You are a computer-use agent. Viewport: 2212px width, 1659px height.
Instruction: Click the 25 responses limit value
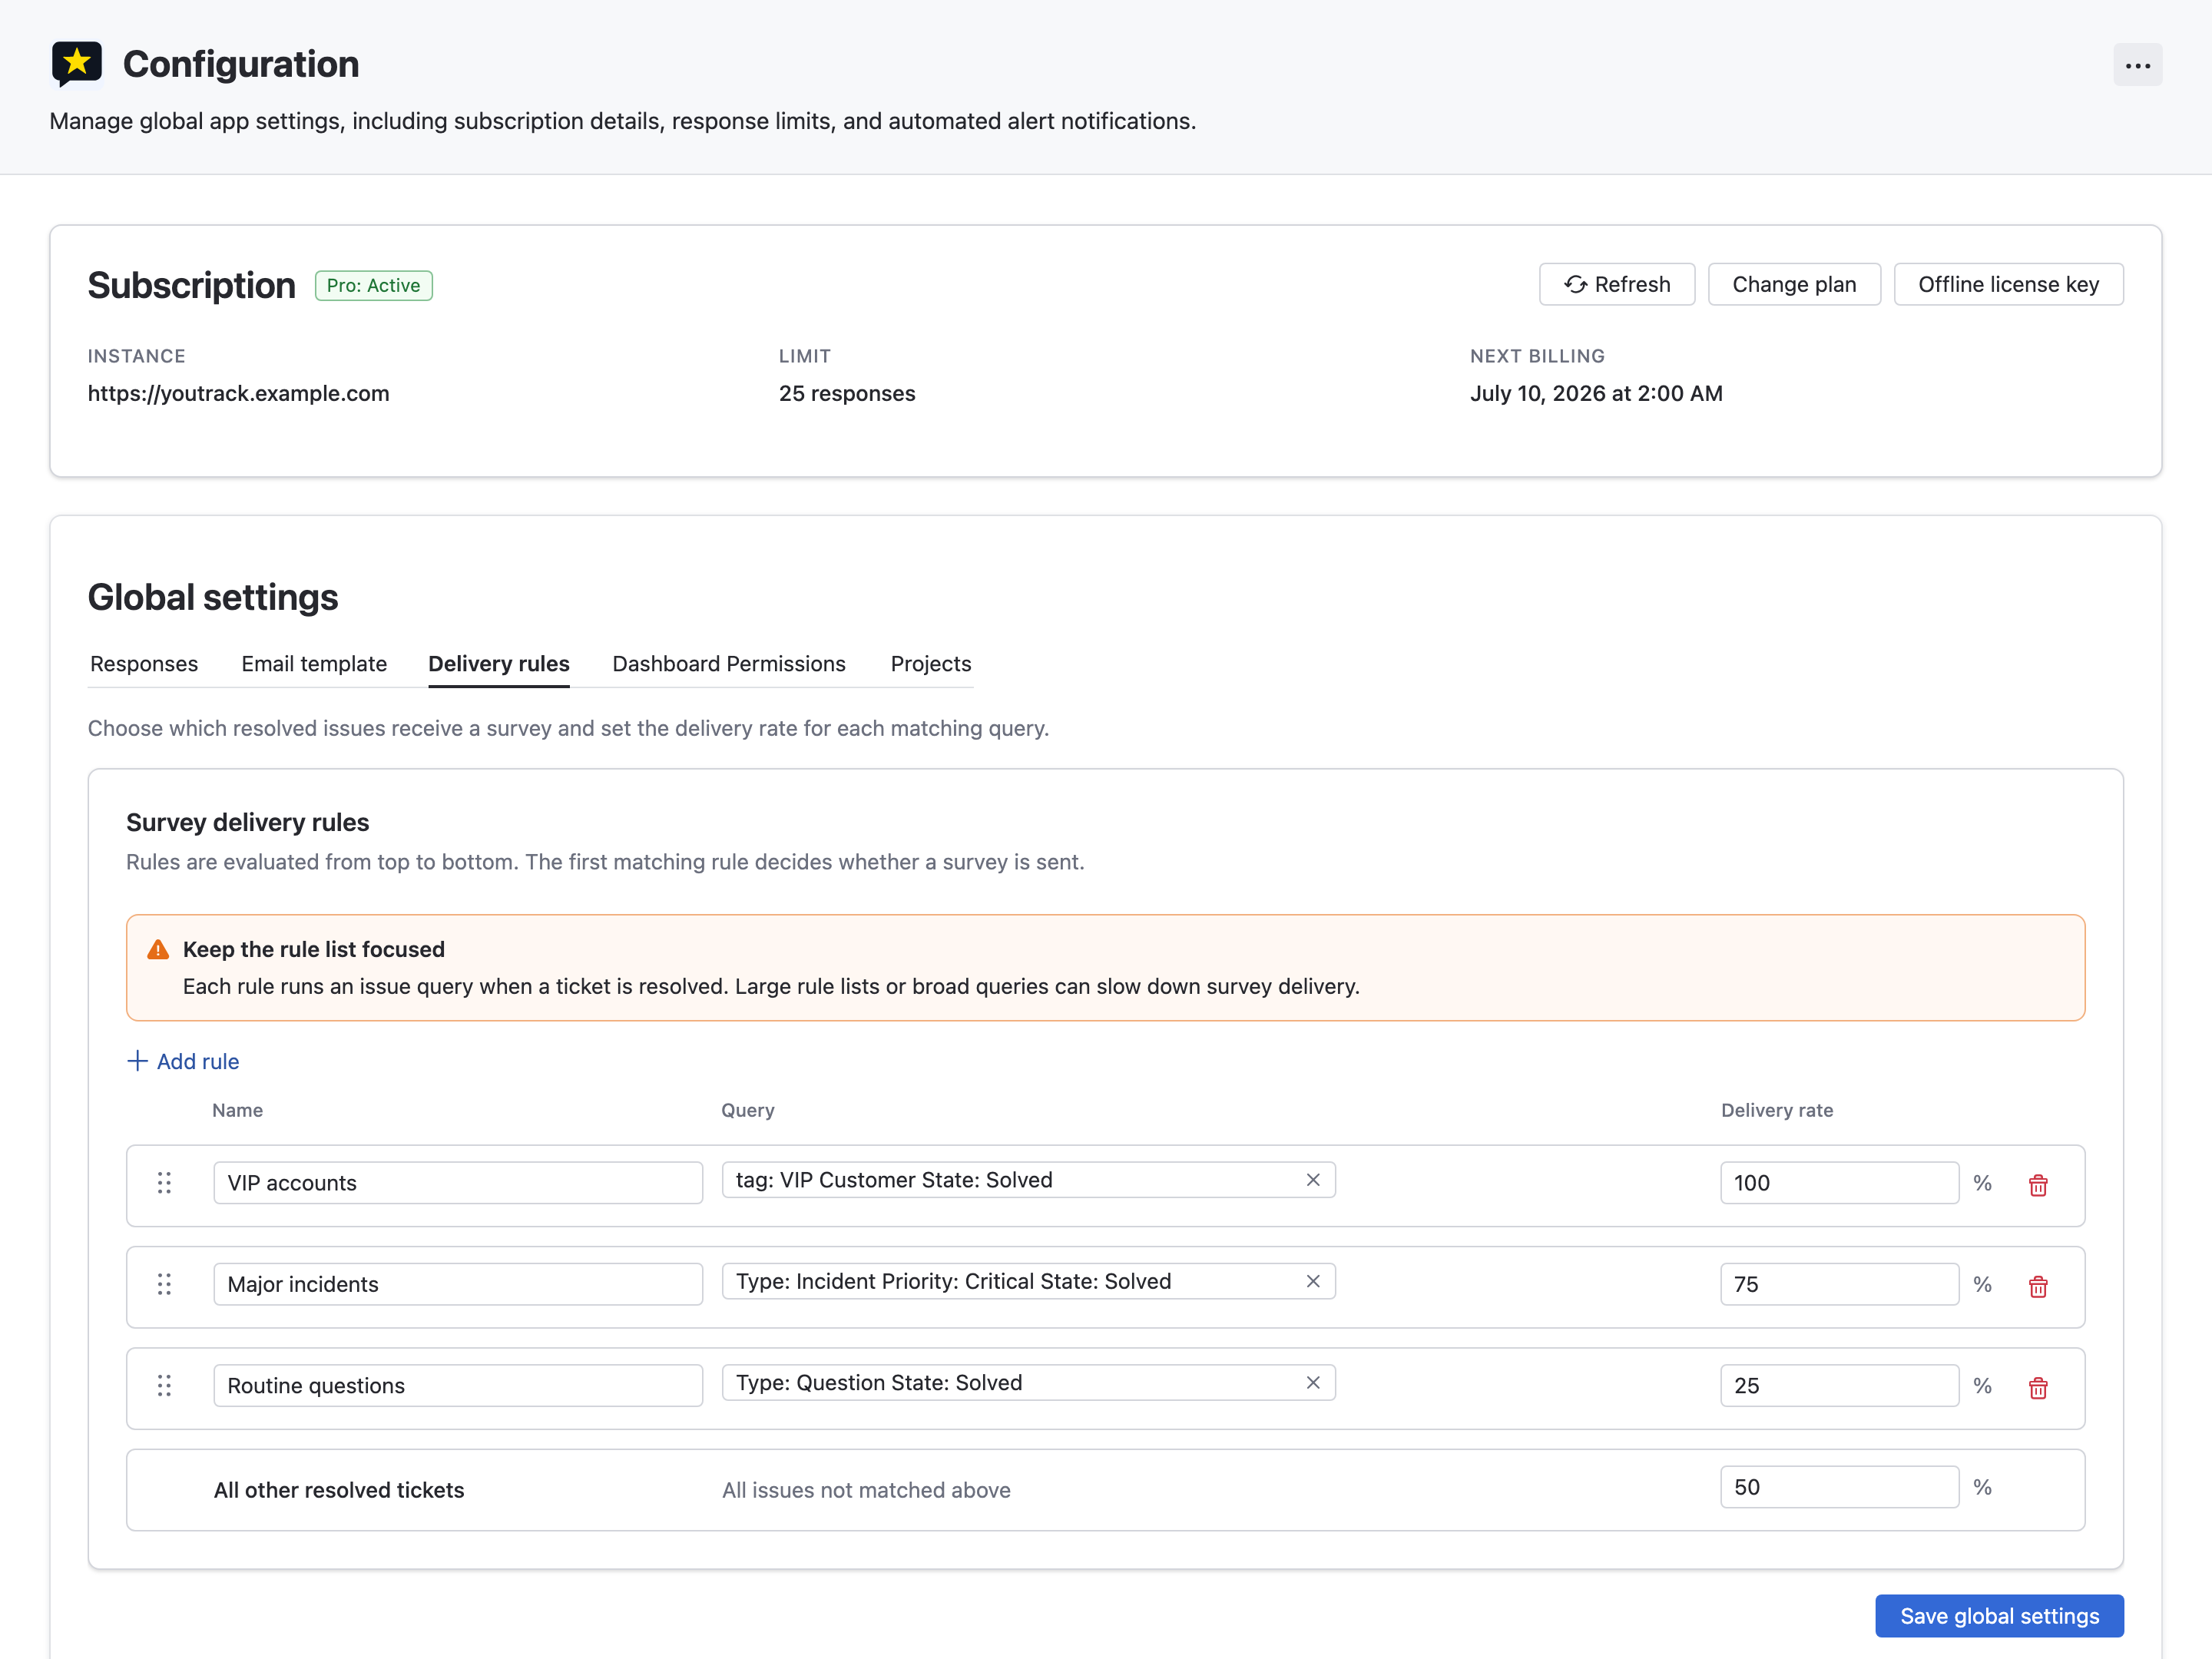click(x=846, y=393)
